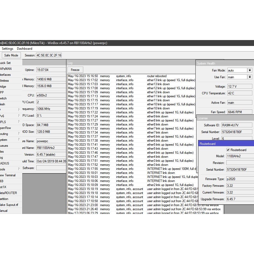The width and height of the screenshot is (254, 254).
Task: Click the Session address field
Action: 49,55
